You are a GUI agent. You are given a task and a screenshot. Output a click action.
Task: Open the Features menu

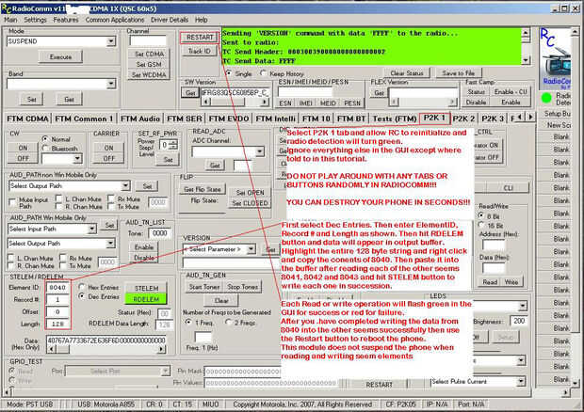point(66,20)
